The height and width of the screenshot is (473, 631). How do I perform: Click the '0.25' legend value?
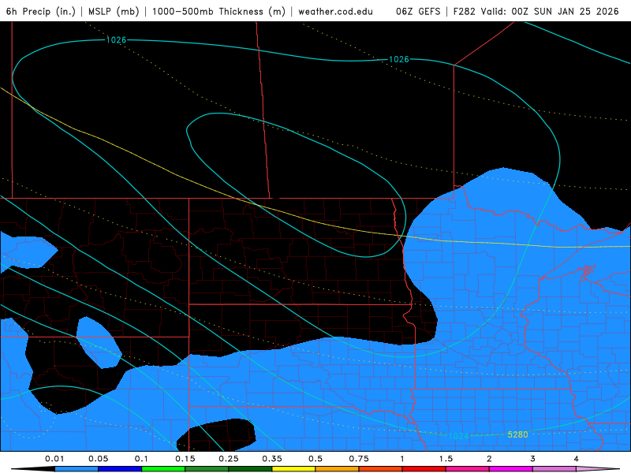(229, 459)
